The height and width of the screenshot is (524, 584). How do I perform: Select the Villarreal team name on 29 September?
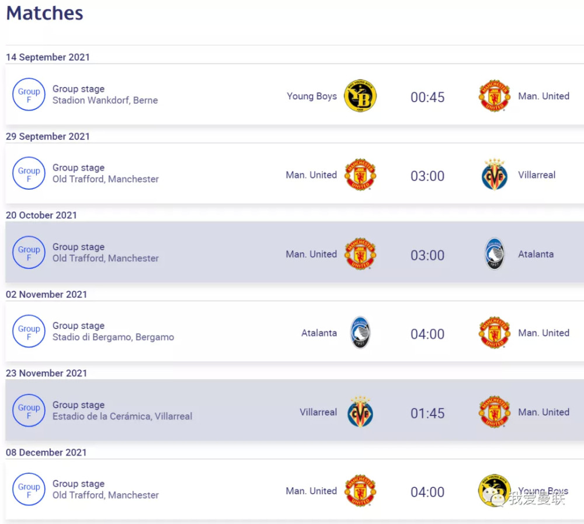pyautogui.click(x=536, y=175)
